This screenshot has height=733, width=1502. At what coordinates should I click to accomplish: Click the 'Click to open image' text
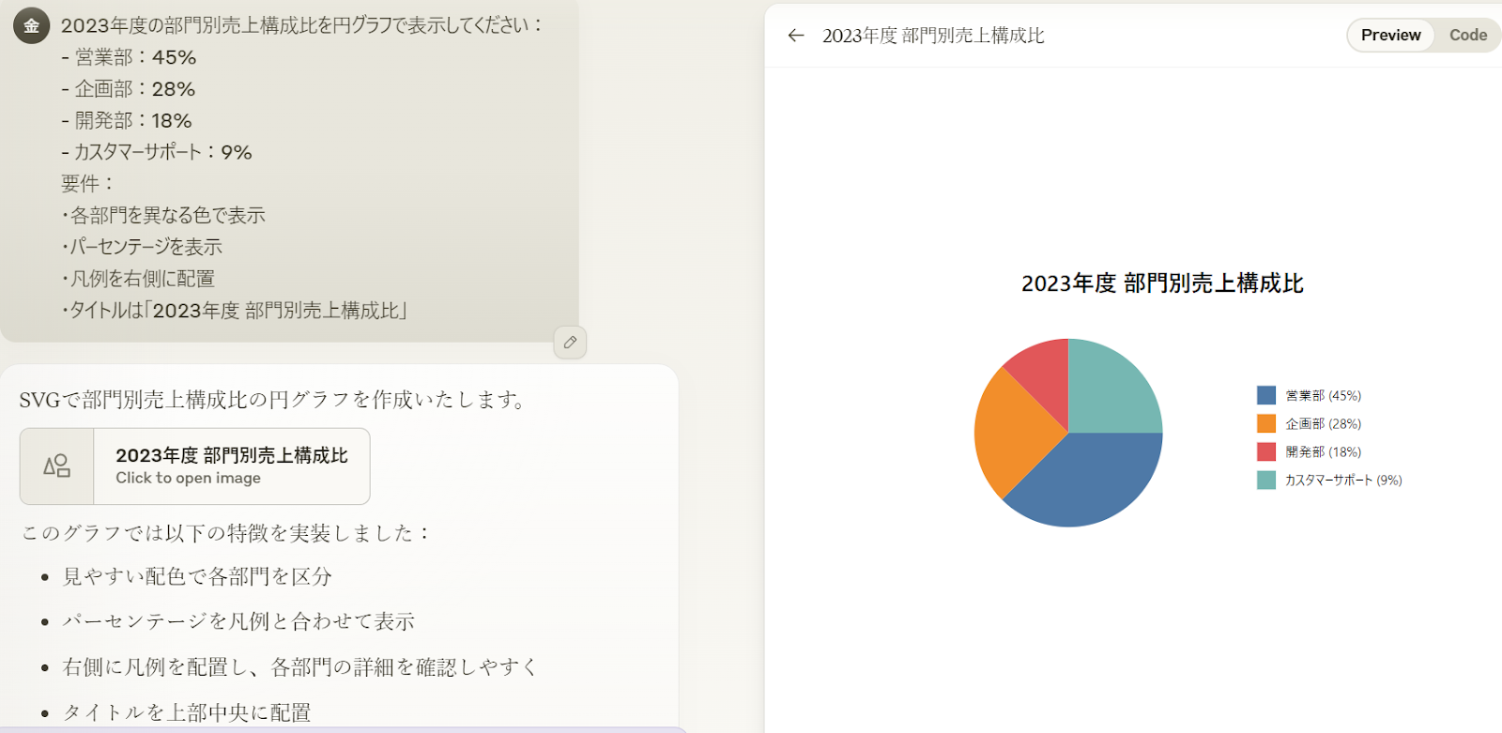[x=188, y=478]
